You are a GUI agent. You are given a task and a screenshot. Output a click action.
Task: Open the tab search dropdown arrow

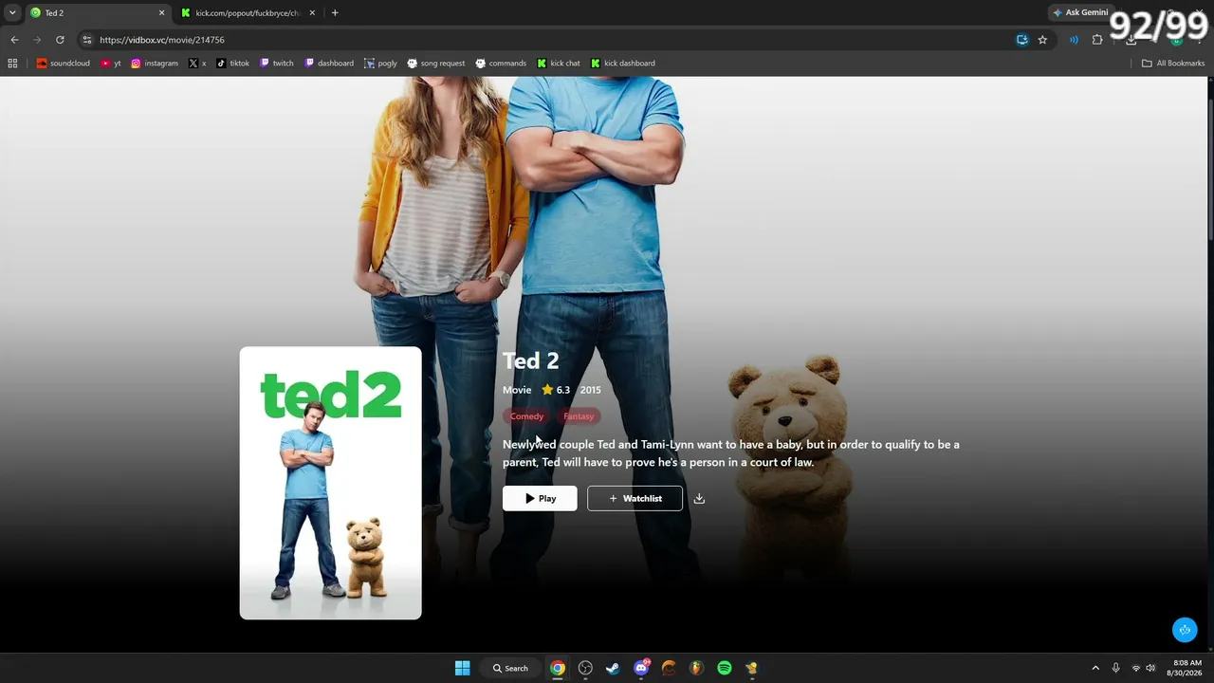(12, 12)
